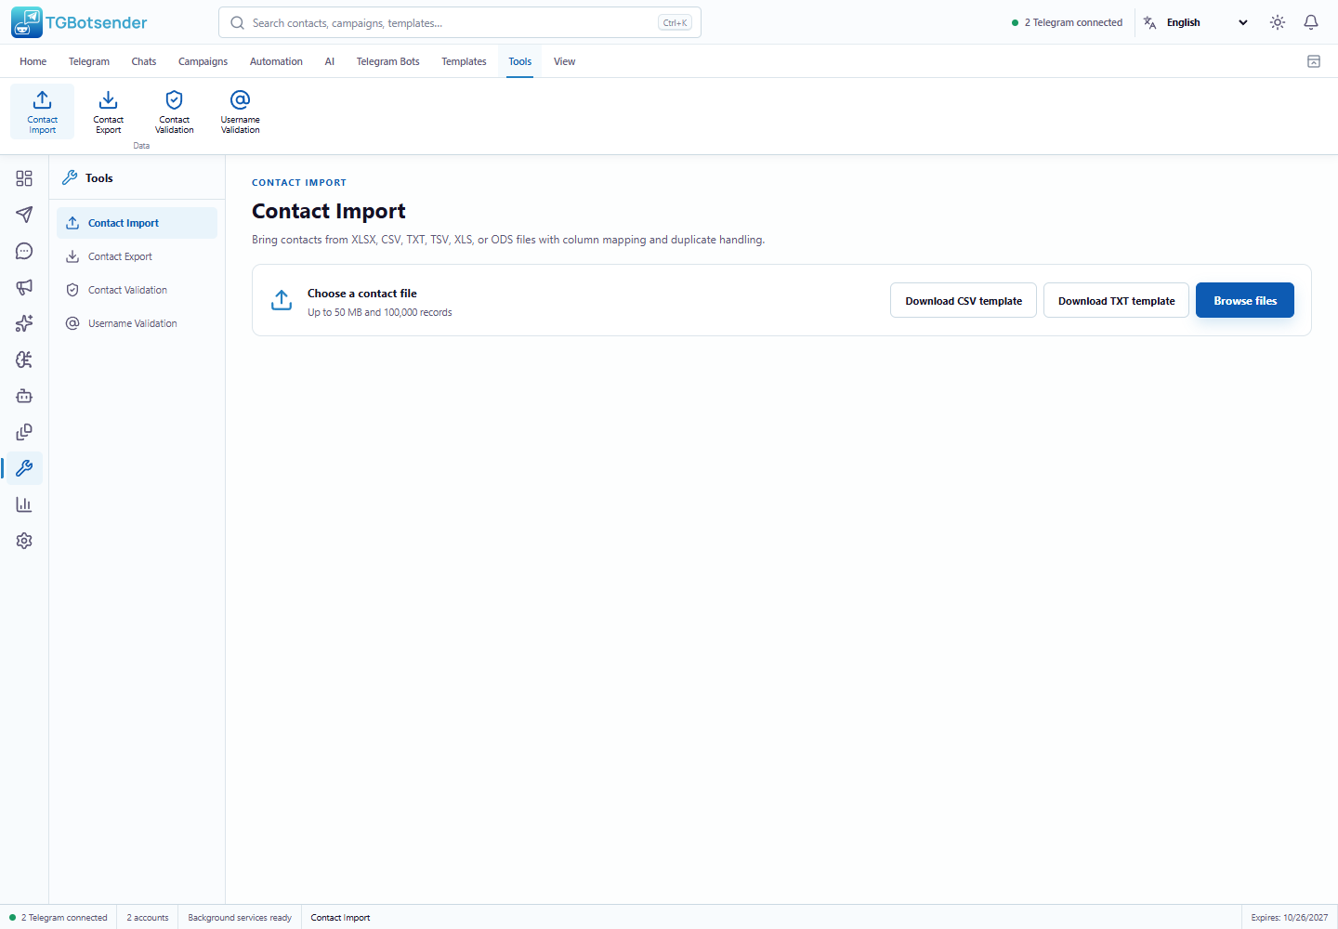Switch to the Home tab
This screenshot has width=1338, height=929.
33,61
